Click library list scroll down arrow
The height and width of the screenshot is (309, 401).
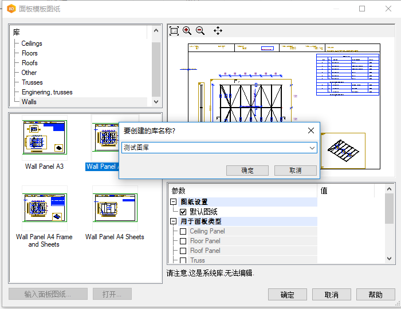pyautogui.click(x=156, y=102)
